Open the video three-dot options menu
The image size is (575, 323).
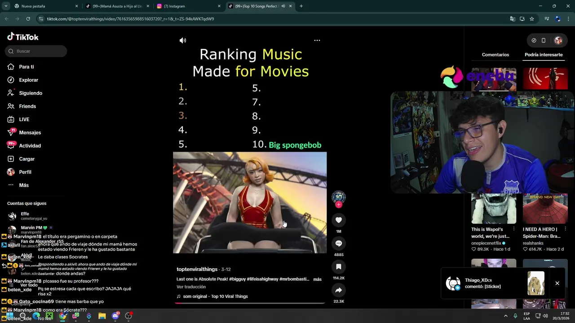pos(317,40)
